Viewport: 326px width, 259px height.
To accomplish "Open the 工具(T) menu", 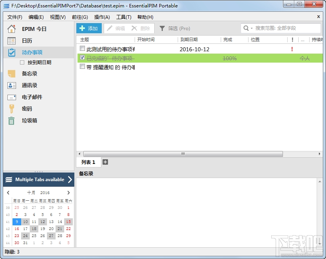I will click(x=124, y=17).
